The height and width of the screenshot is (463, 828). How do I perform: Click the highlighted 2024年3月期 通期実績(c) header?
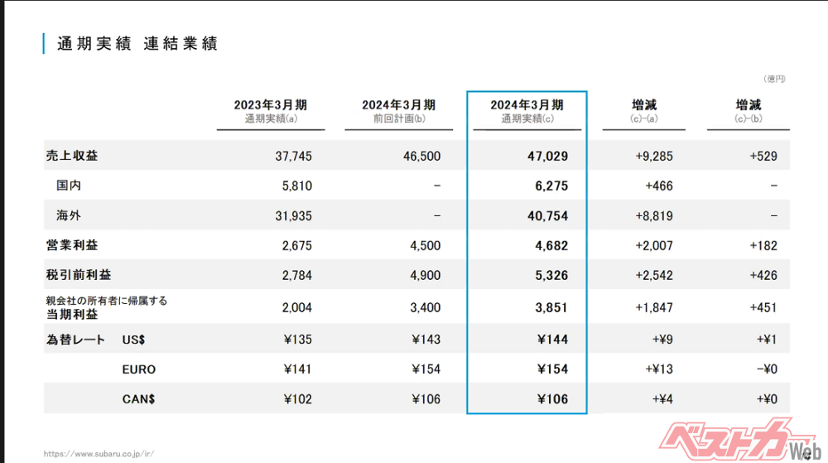tap(527, 112)
